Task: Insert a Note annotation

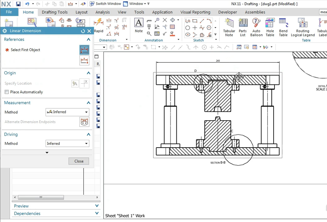Action: point(139,25)
